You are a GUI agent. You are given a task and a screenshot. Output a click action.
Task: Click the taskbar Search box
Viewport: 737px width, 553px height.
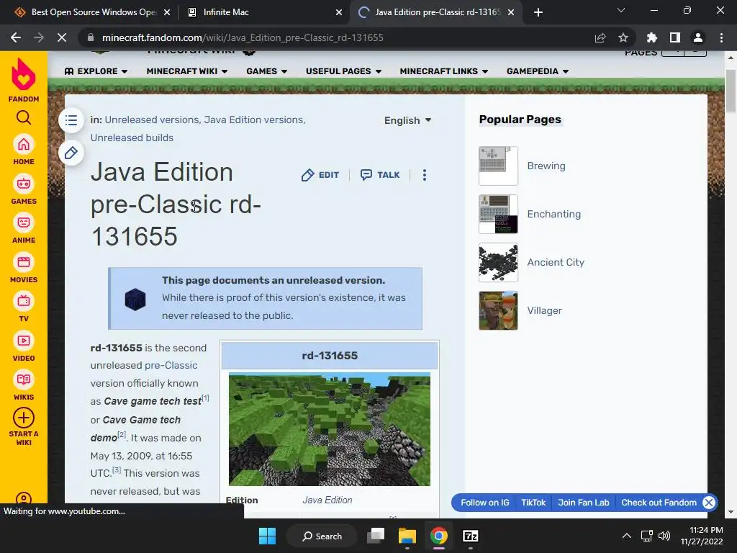click(322, 536)
